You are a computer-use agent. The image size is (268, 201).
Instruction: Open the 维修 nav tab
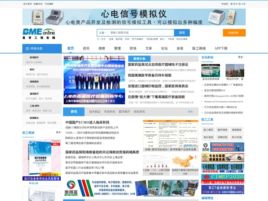pos(102,48)
